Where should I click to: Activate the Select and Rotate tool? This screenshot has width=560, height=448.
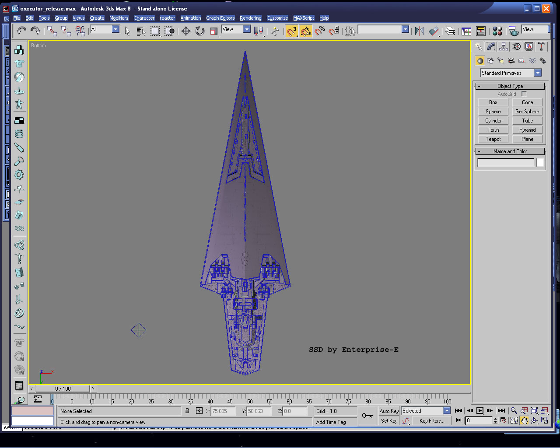coord(200,31)
